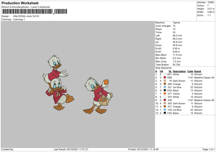Screen dimensions: 216x152
Task: Click 'Madeira Classic 40' brand in row 2
Action: point(204,77)
